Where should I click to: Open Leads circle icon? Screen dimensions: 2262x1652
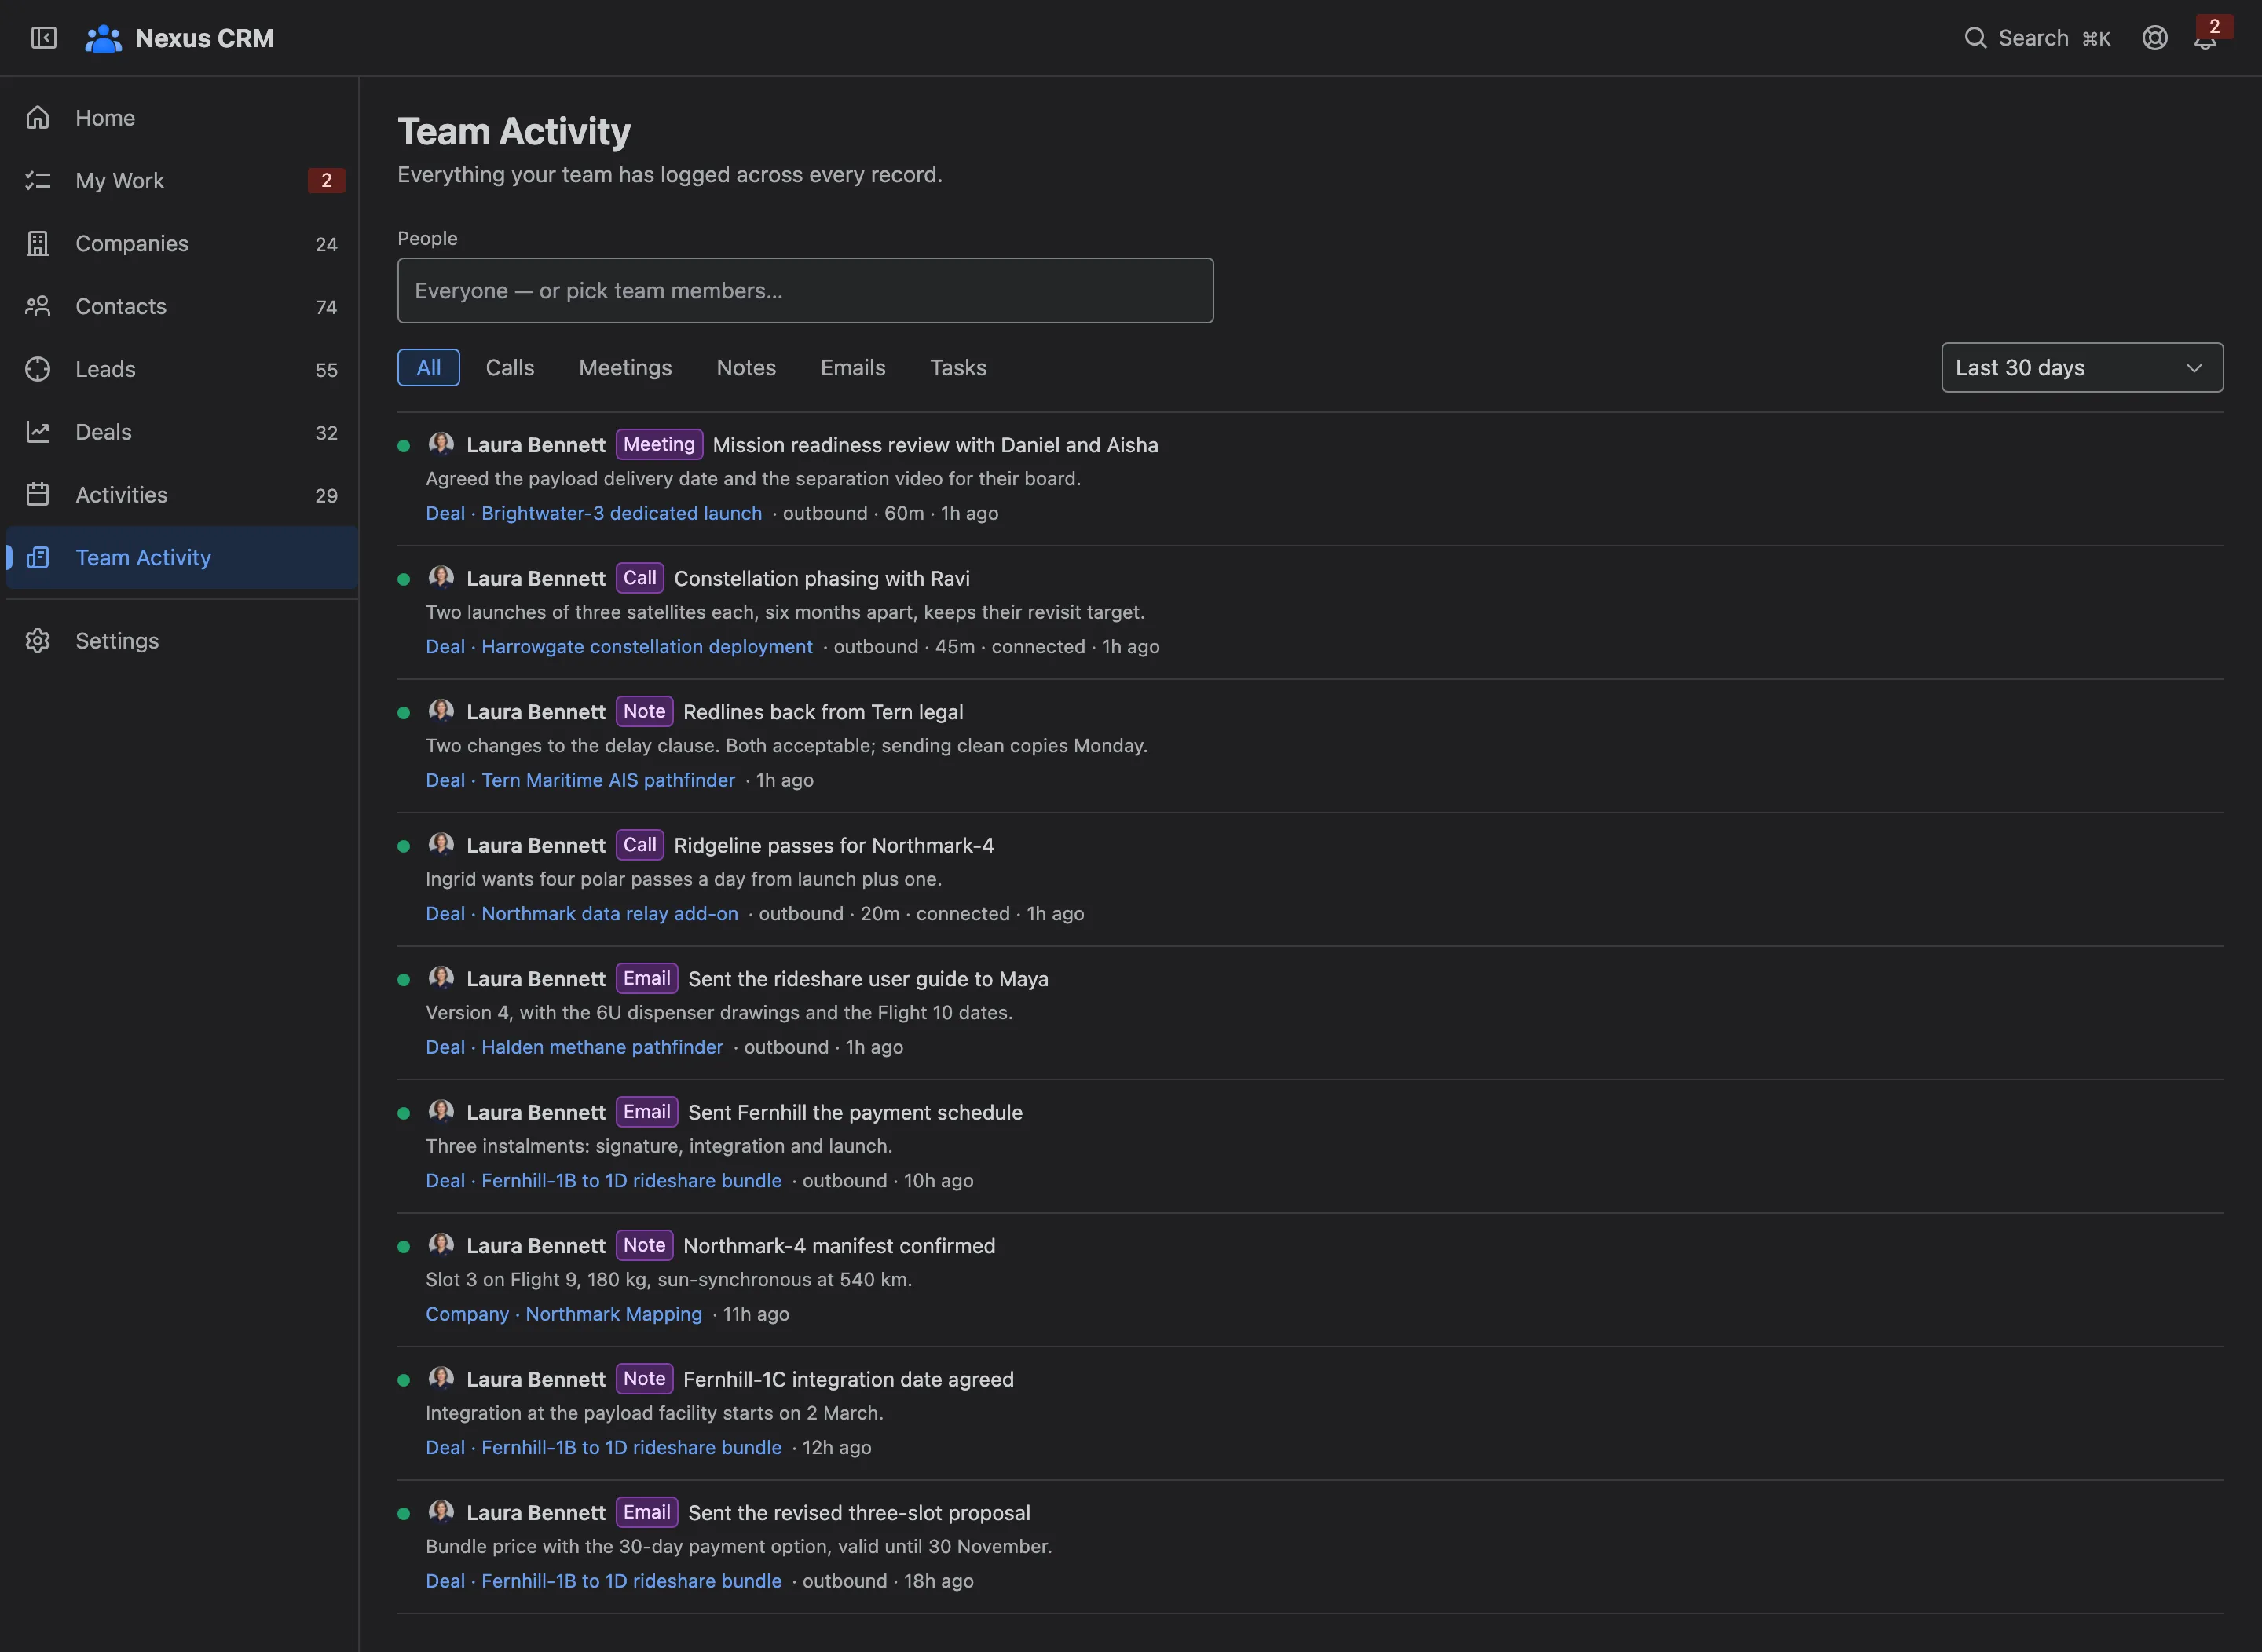[38, 370]
